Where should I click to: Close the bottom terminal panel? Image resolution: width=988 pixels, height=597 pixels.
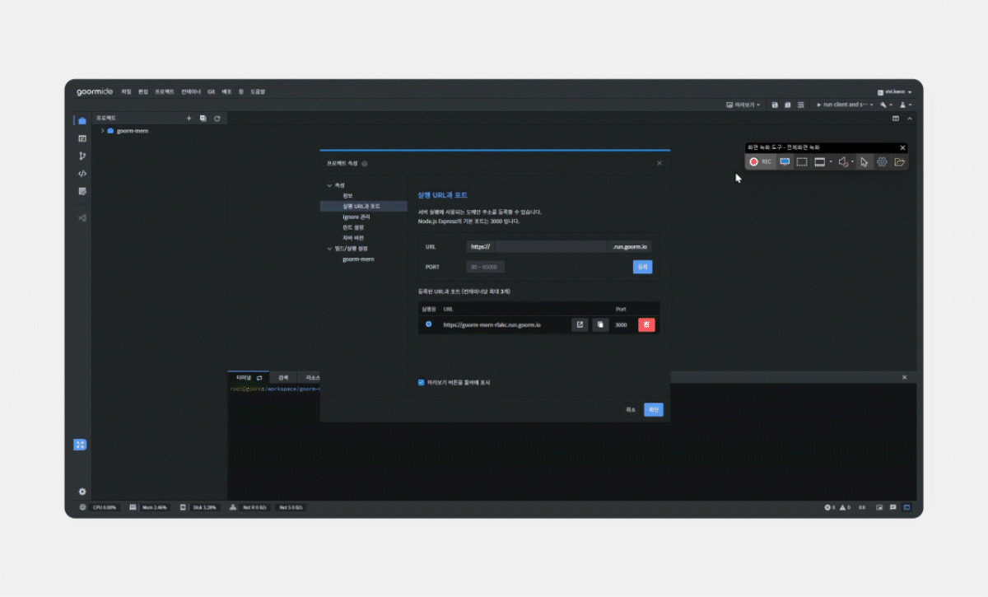904,377
